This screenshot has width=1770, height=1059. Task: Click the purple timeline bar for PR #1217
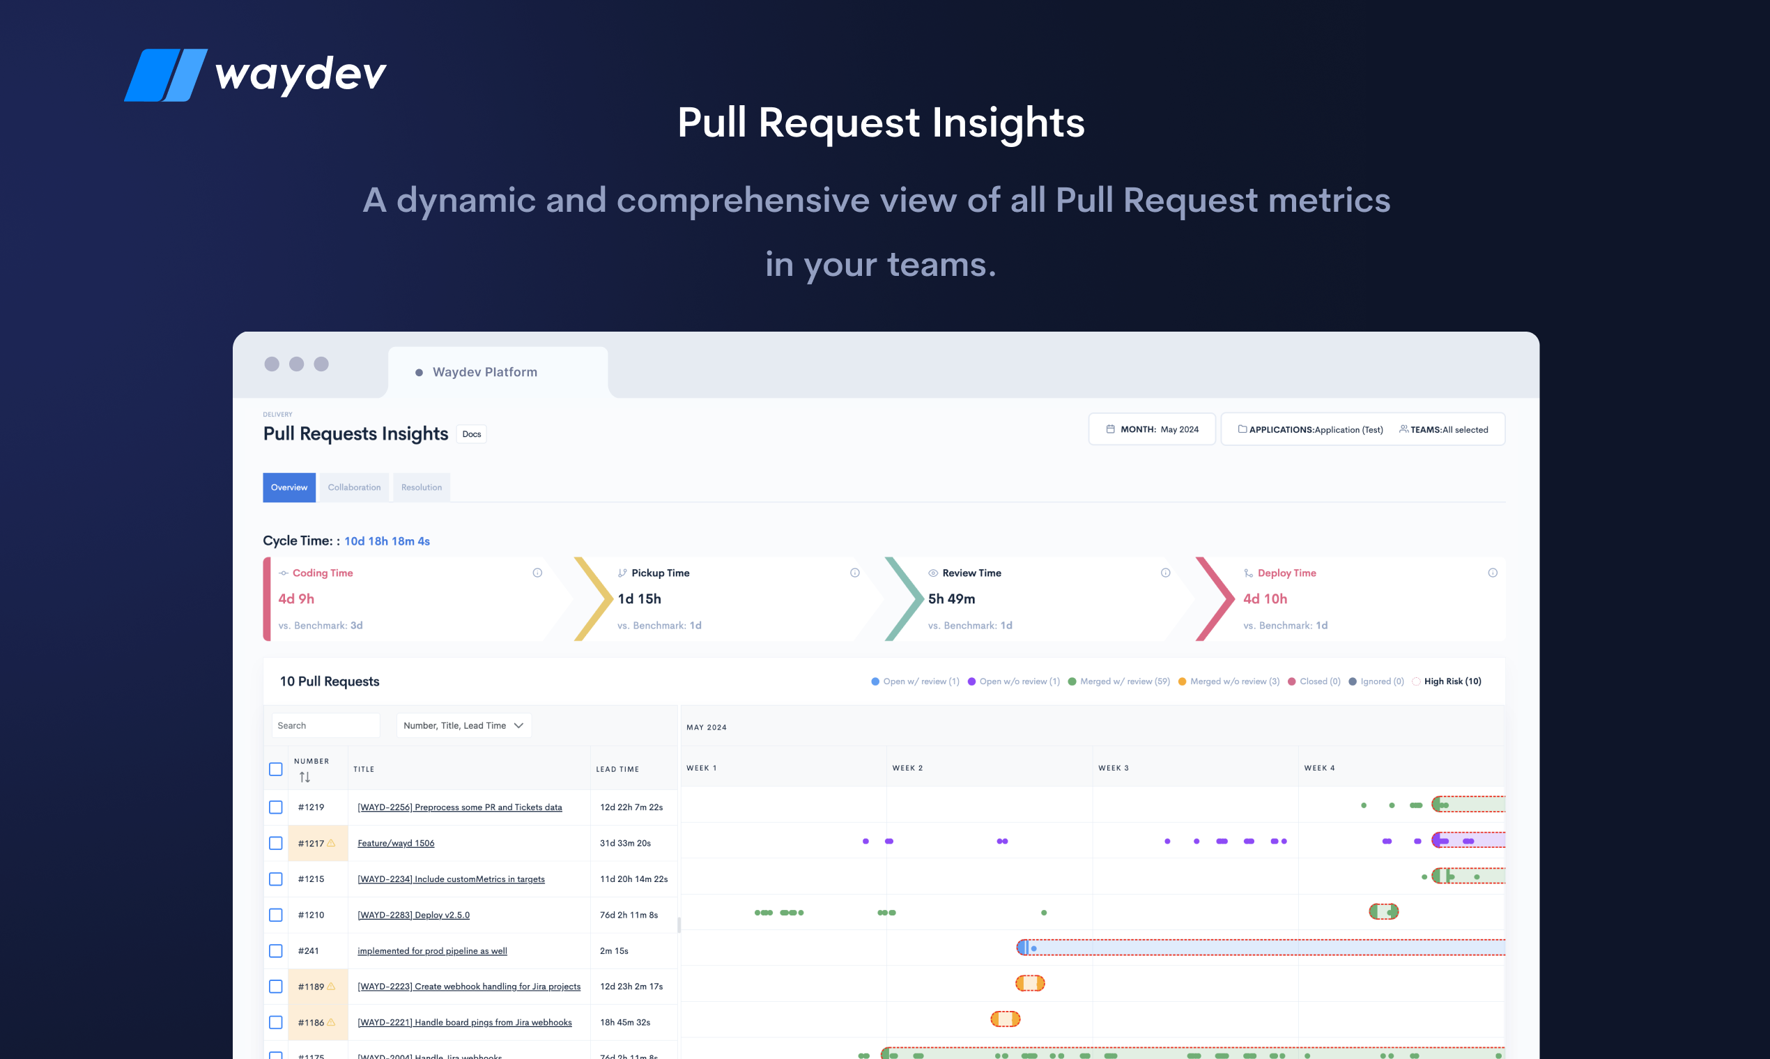[1469, 841]
